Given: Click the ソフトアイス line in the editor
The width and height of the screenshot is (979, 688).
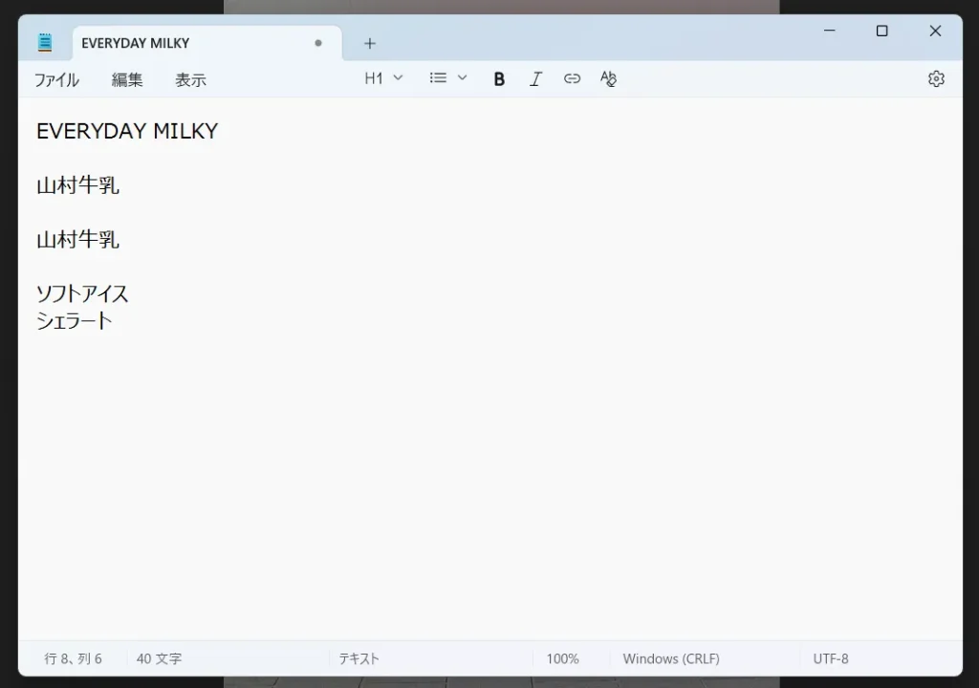Looking at the screenshot, I should (x=82, y=293).
